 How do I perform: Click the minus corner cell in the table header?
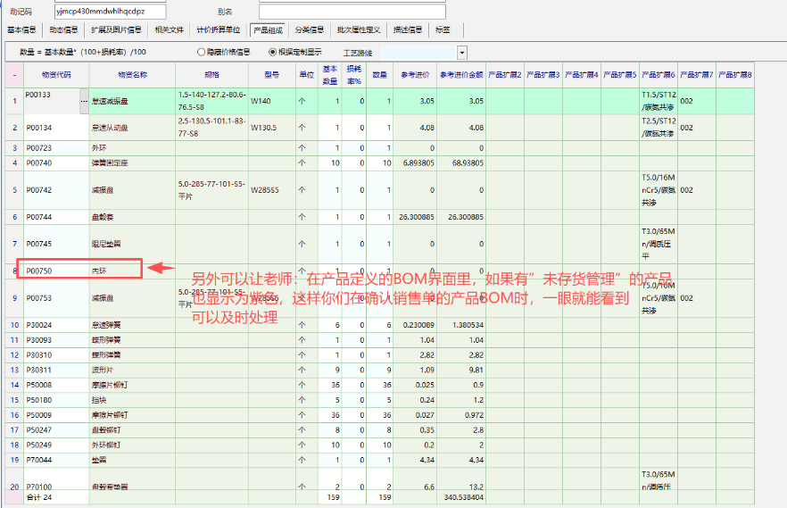[13, 74]
